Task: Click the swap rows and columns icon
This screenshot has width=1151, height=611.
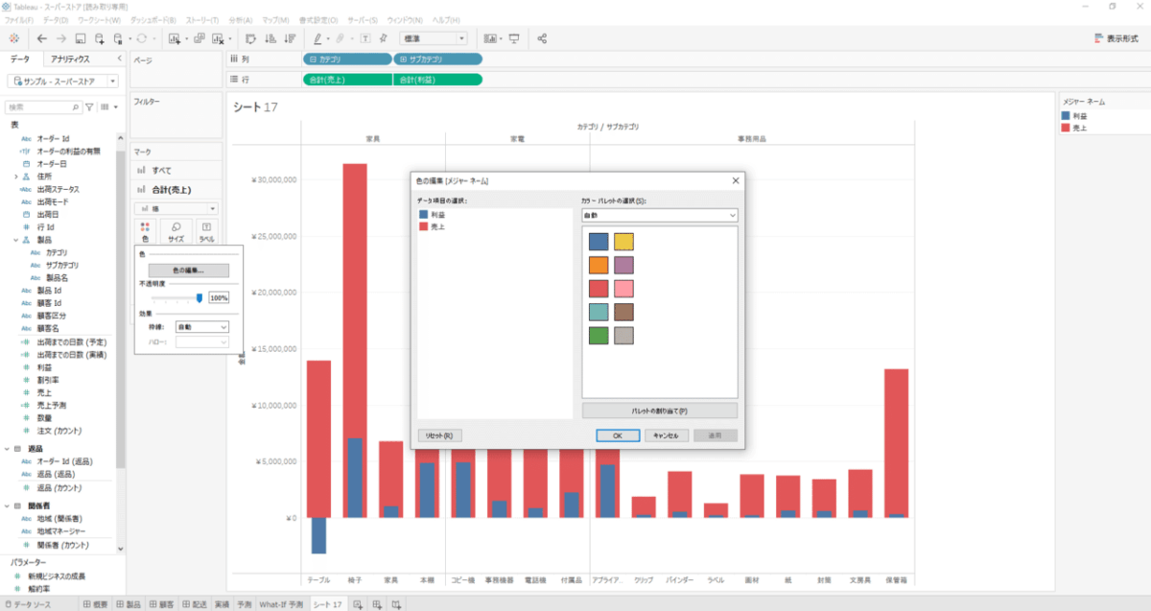Action: click(249, 38)
